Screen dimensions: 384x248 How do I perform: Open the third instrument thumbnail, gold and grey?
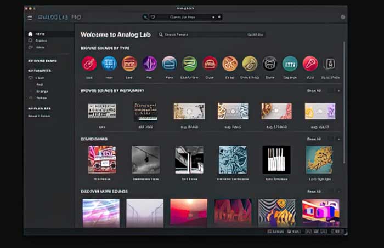pos(189,111)
